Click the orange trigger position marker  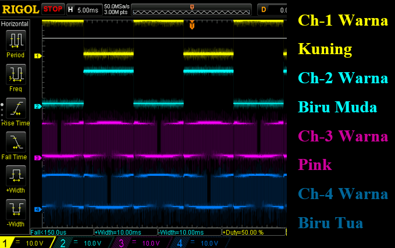[192, 26]
